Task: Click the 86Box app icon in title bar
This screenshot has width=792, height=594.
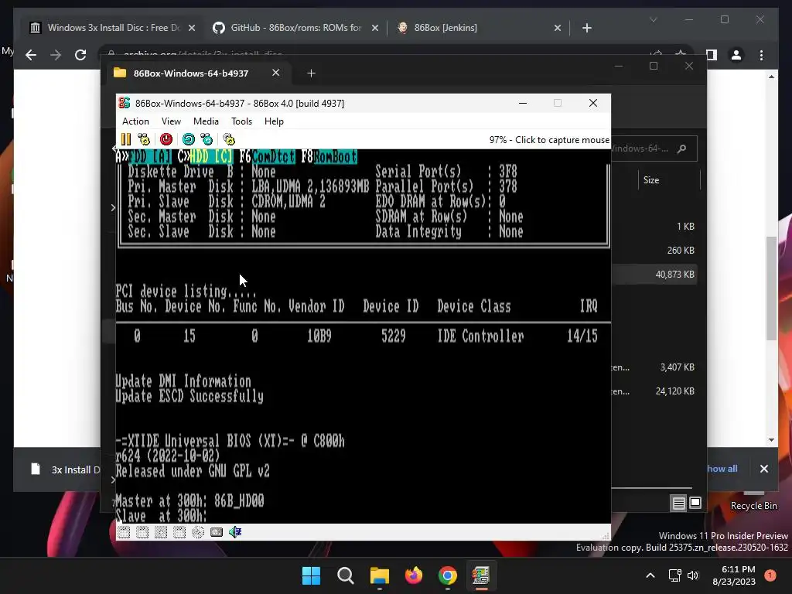Action: (125, 103)
